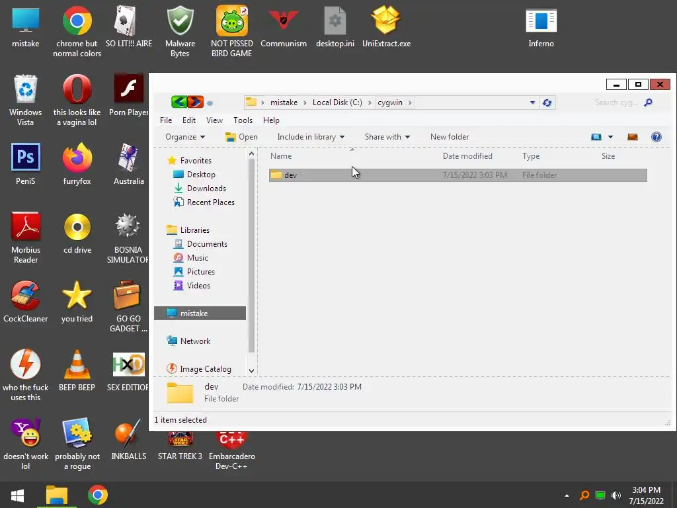This screenshot has height=508, width=677.
Task: Select the Malware Bytes desktop icon
Action: [x=180, y=32]
